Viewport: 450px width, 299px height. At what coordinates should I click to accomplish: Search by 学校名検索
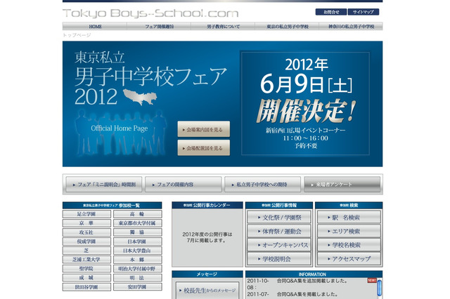click(349, 245)
